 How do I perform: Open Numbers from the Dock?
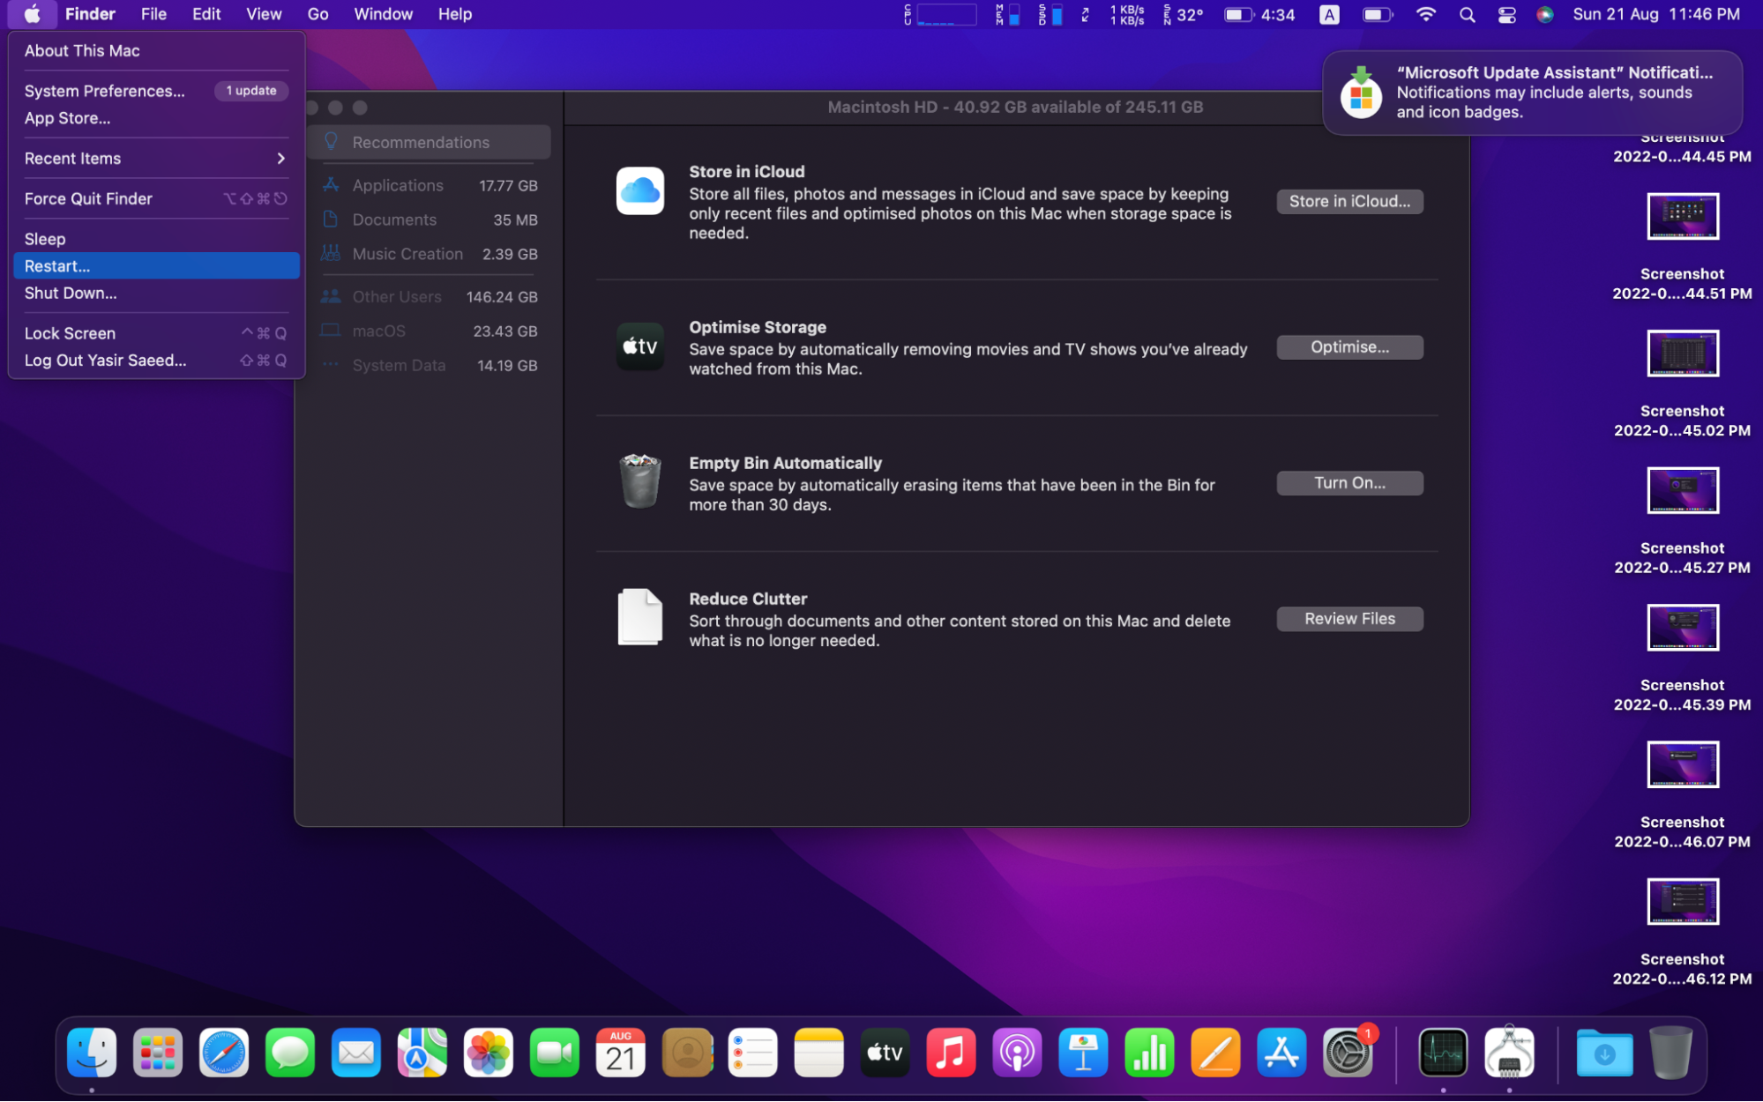tap(1150, 1053)
